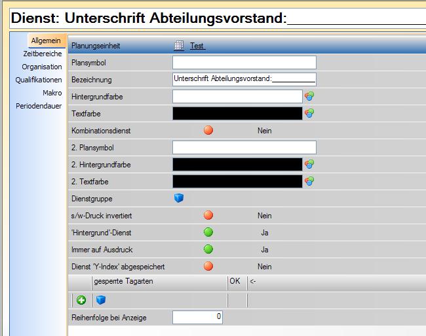The height and width of the screenshot is (336, 426).
Task: Toggle the 'Hintergrund'-Dienst green indicator
Action: pyautogui.click(x=208, y=232)
